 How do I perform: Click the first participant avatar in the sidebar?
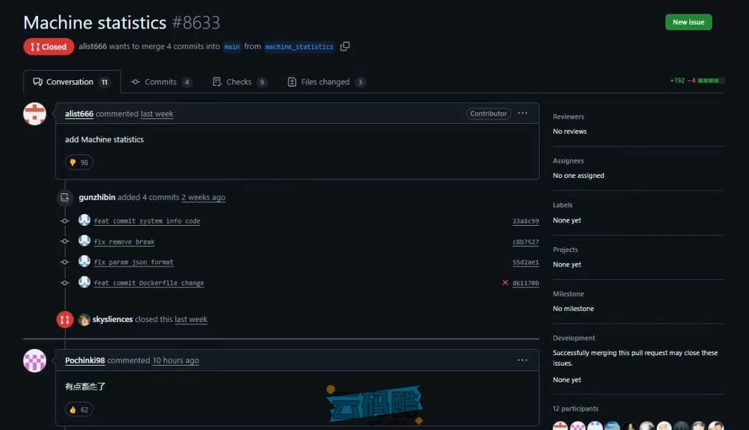tap(560, 426)
